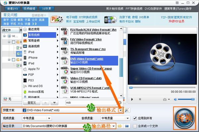Click the F4V format file icon

[x=65, y=41]
